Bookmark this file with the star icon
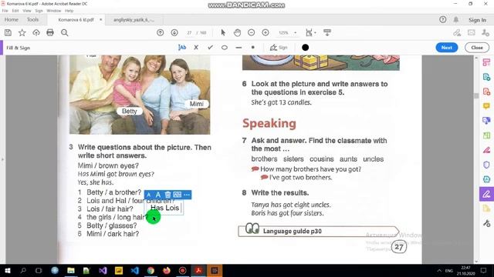Image resolution: width=494 pixels, height=277 pixels. [x=22, y=32]
